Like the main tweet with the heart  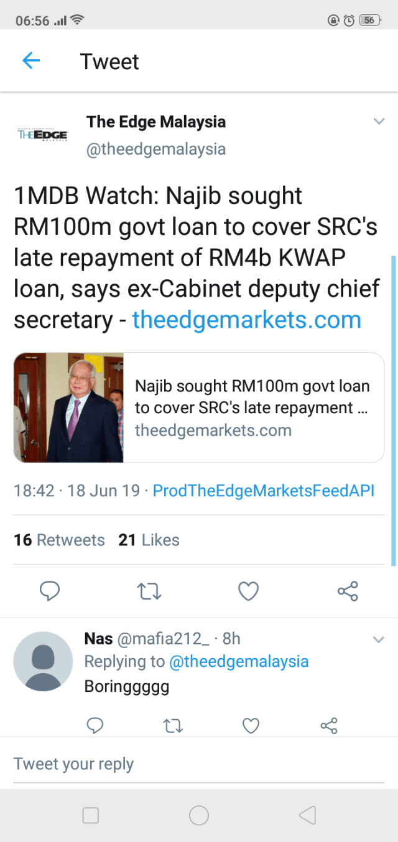click(x=249, y=590)
